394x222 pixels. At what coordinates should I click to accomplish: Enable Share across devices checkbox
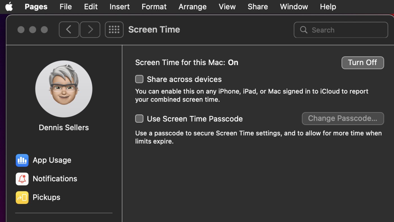(139, 79)
